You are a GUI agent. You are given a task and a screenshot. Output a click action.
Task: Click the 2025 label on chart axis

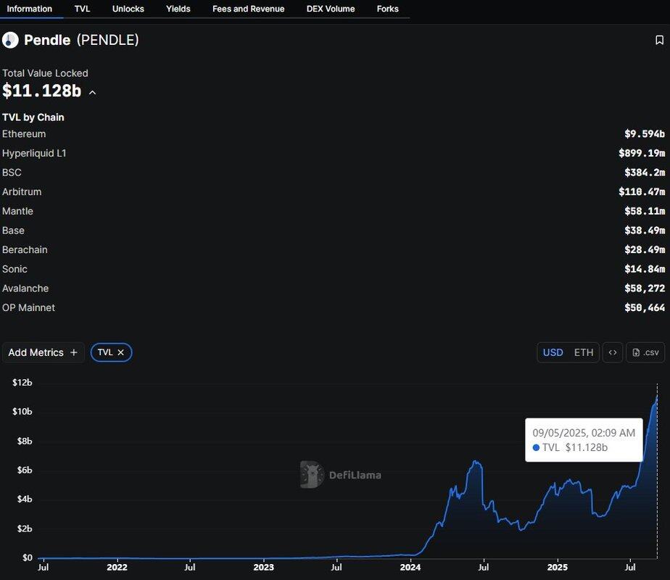[557, 567]
